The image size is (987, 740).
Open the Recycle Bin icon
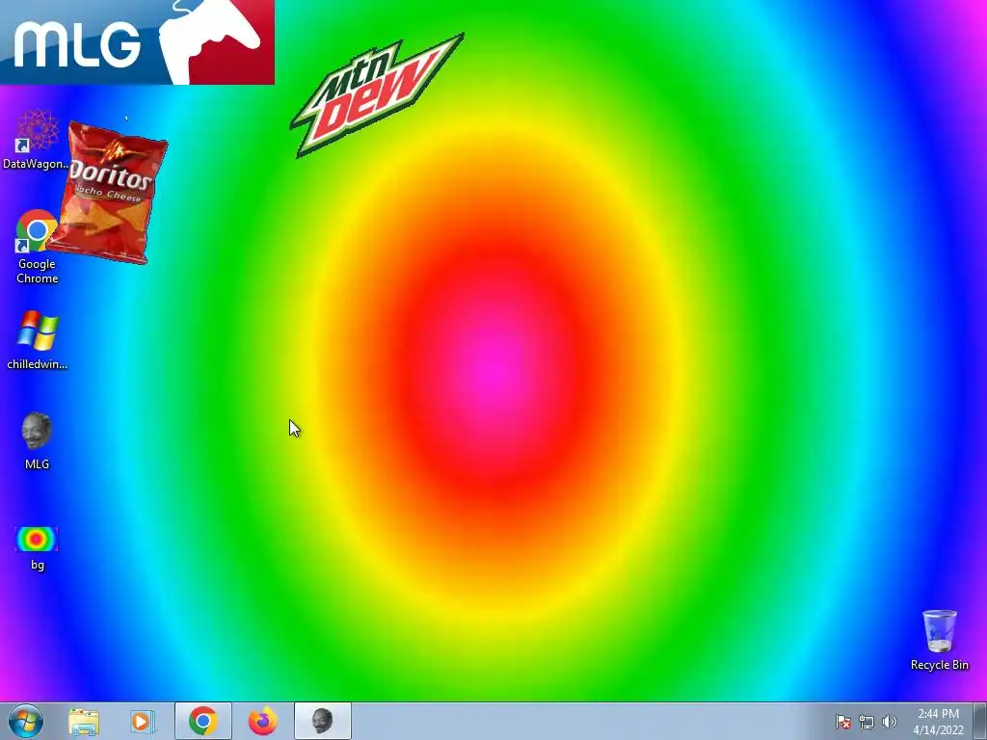939,640
